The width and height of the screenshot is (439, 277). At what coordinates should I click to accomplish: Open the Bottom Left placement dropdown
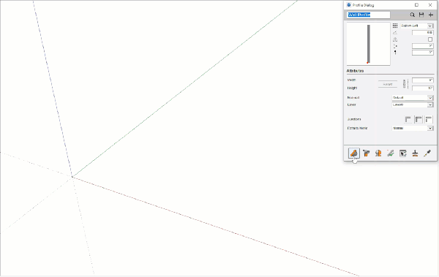[x=417, y=26]
